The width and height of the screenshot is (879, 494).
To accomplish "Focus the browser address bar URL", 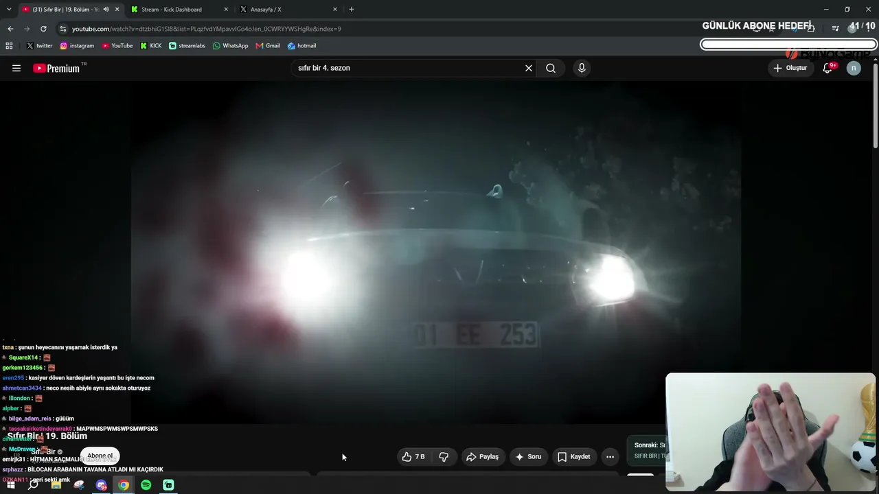I will tap(206, 29).
